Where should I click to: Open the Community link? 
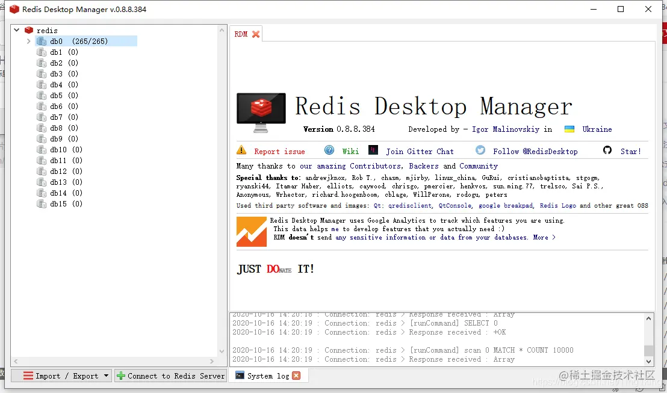[479, 166]
